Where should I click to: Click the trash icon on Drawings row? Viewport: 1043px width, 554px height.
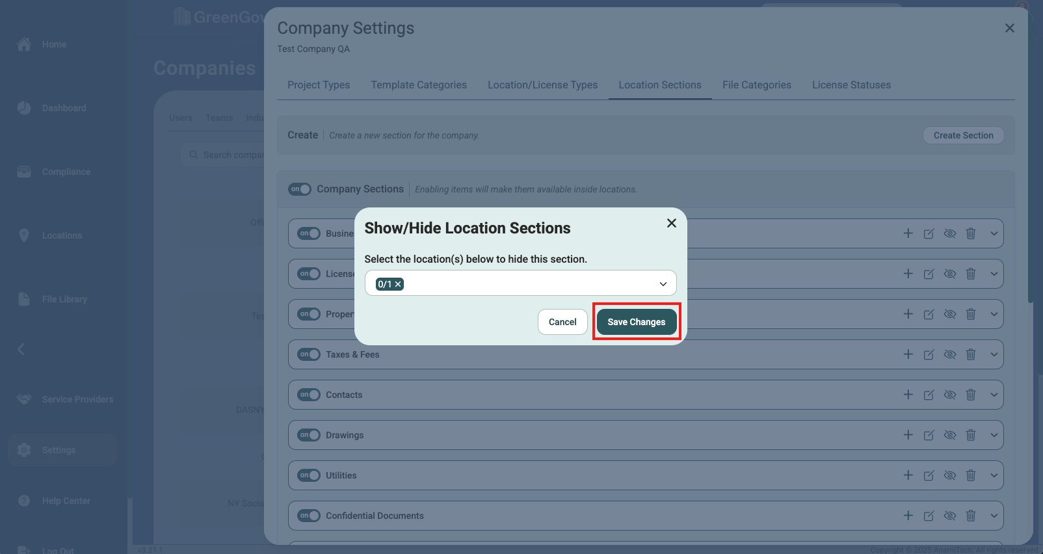971,435
